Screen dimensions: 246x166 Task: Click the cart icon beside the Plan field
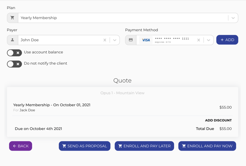(x=12, y=18)
